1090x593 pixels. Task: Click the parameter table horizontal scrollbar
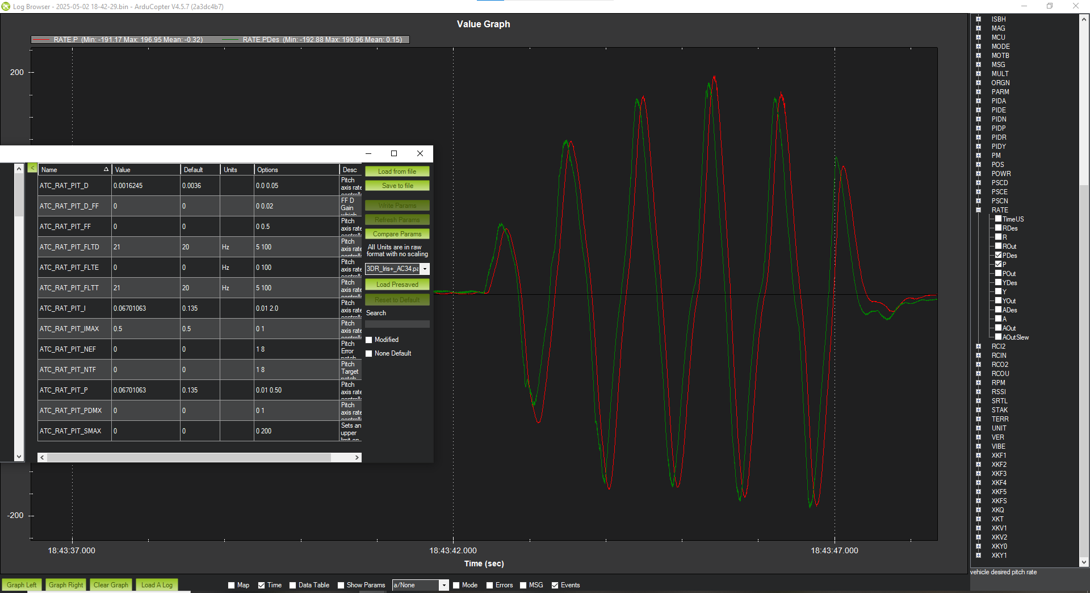189,457
